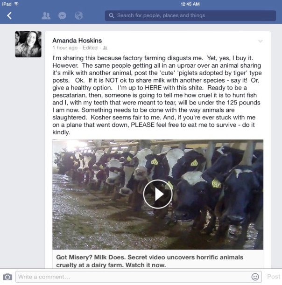Play the dairy farm video

point(158,194)
